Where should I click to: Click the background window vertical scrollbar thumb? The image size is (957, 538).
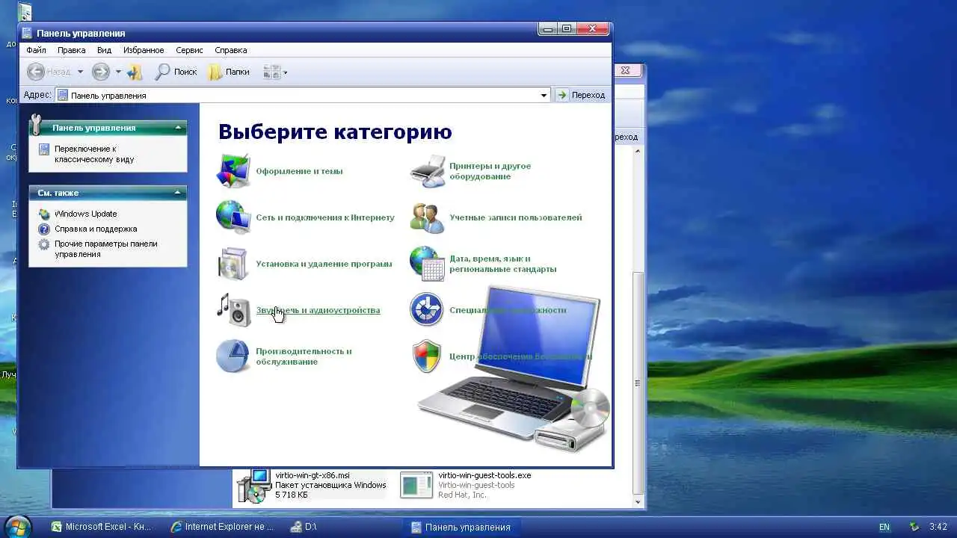point(638,381)
